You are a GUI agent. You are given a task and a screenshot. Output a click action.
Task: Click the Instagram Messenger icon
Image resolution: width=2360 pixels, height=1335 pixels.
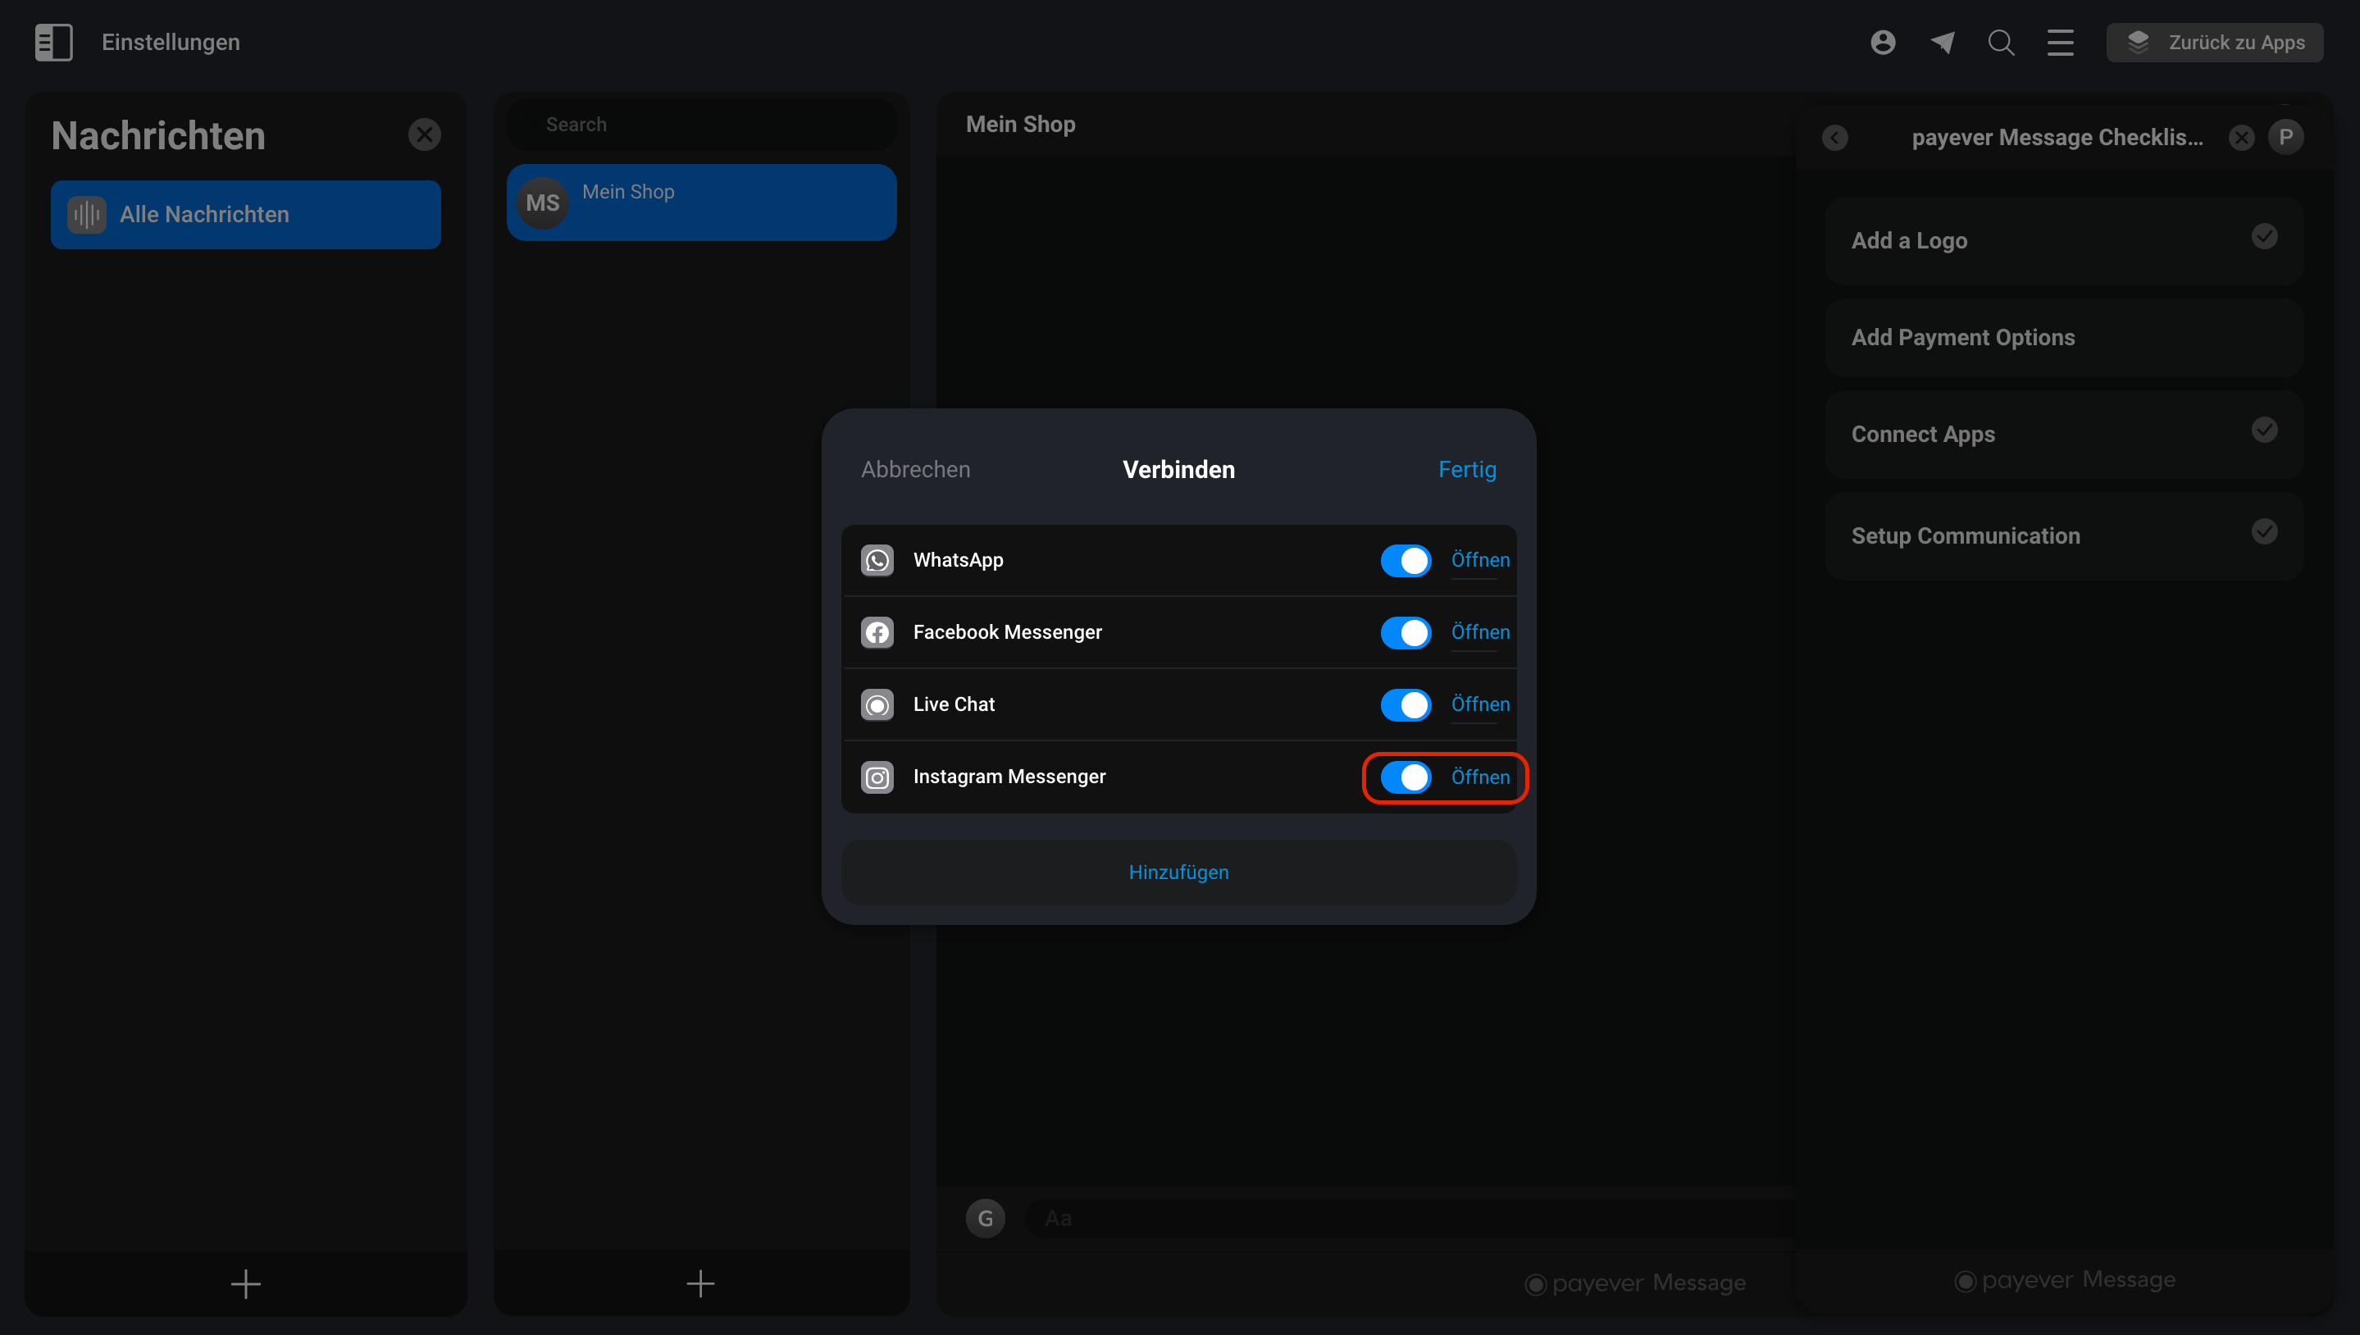[877, 777]
